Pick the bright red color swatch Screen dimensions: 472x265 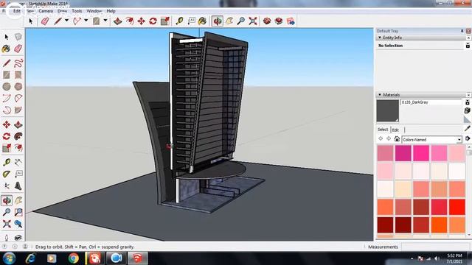457,207
